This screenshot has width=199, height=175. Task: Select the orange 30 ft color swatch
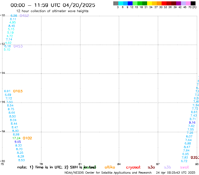pos(159,3)
